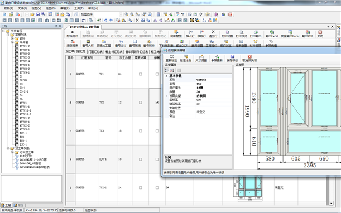Open 窗号大样 window detail icon
Image resolution: width=341 pixels, height=213 pixels.
[88, 41]
